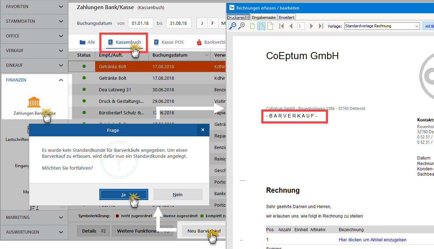This screenshot has height=249, width=434.
Task: Collapse the FINANZEN sidebar section
Action: tap(61, 80)
